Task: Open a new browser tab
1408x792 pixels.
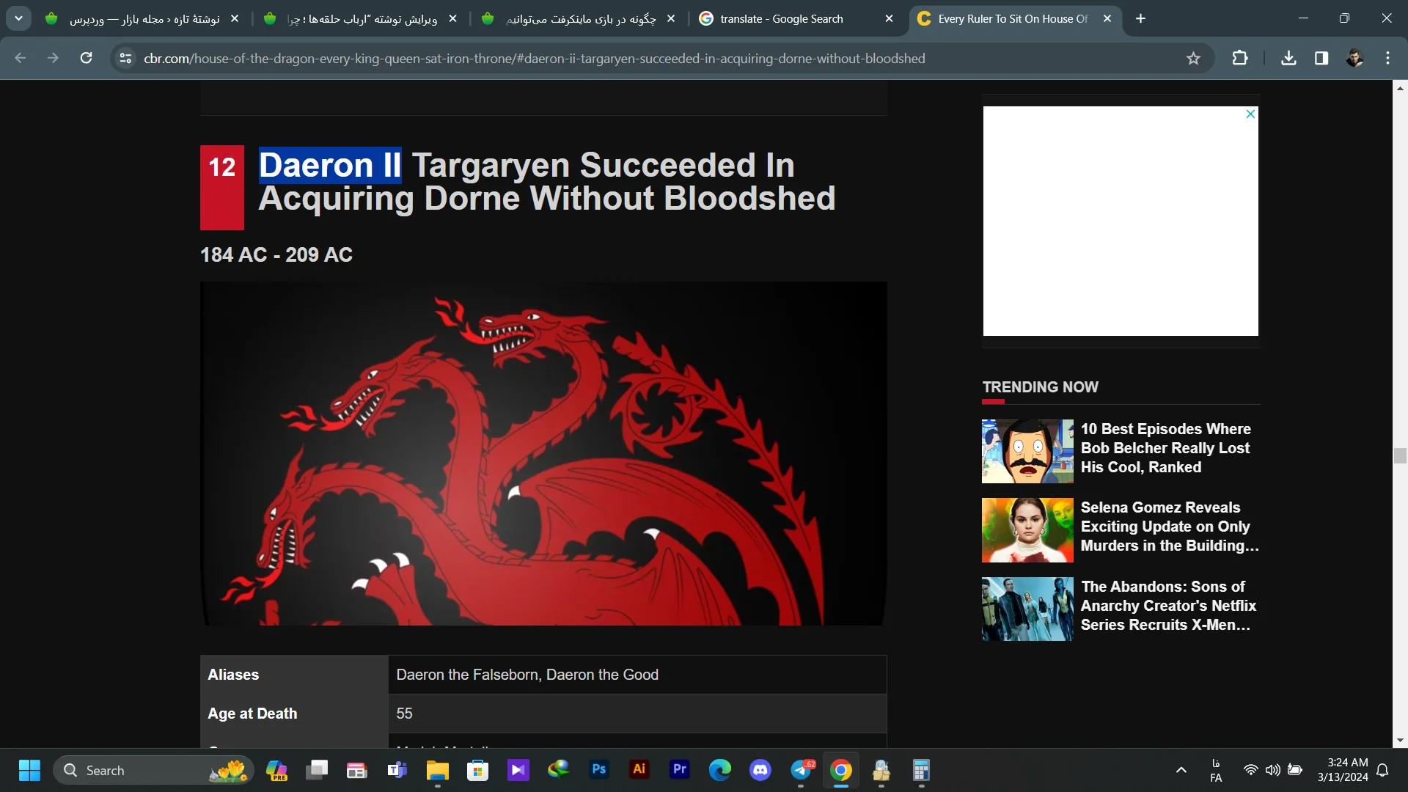Action: click(x=1140, y=18)
